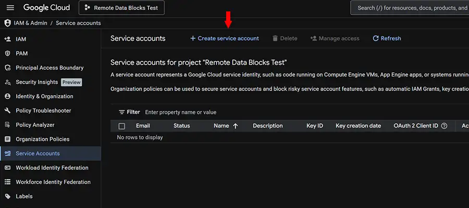The height and width of the screenshot is (208, 469).
Task: Click the Delete trash icon
Action: 275,38
